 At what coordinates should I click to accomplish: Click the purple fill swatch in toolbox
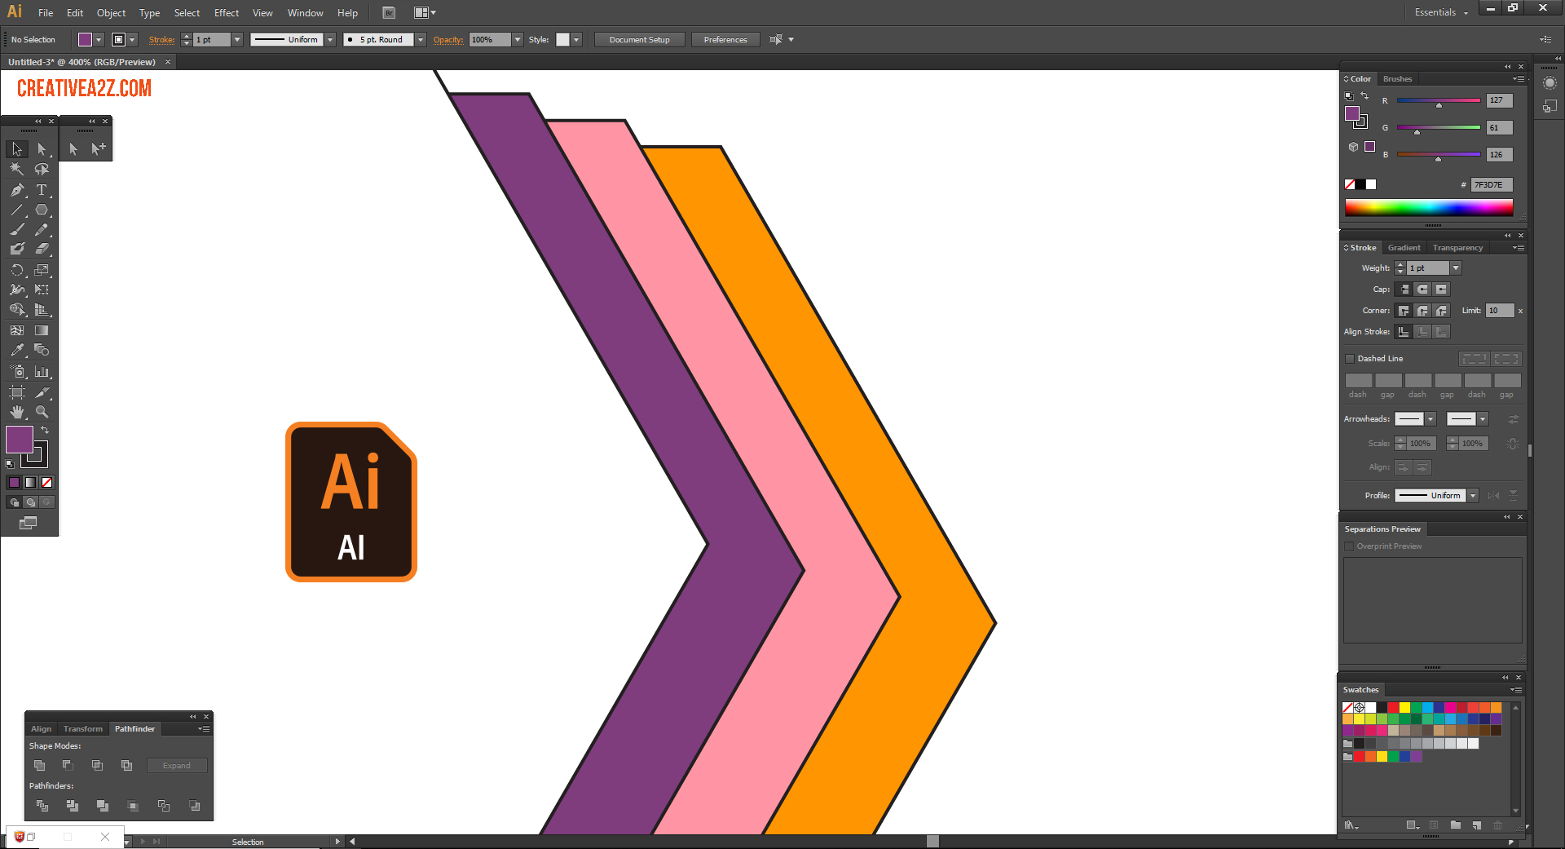tap(19, 440)
